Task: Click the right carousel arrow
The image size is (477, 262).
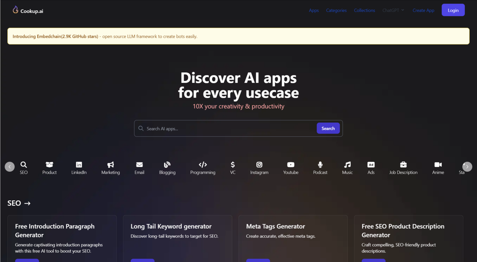Action: coord(467,167)
